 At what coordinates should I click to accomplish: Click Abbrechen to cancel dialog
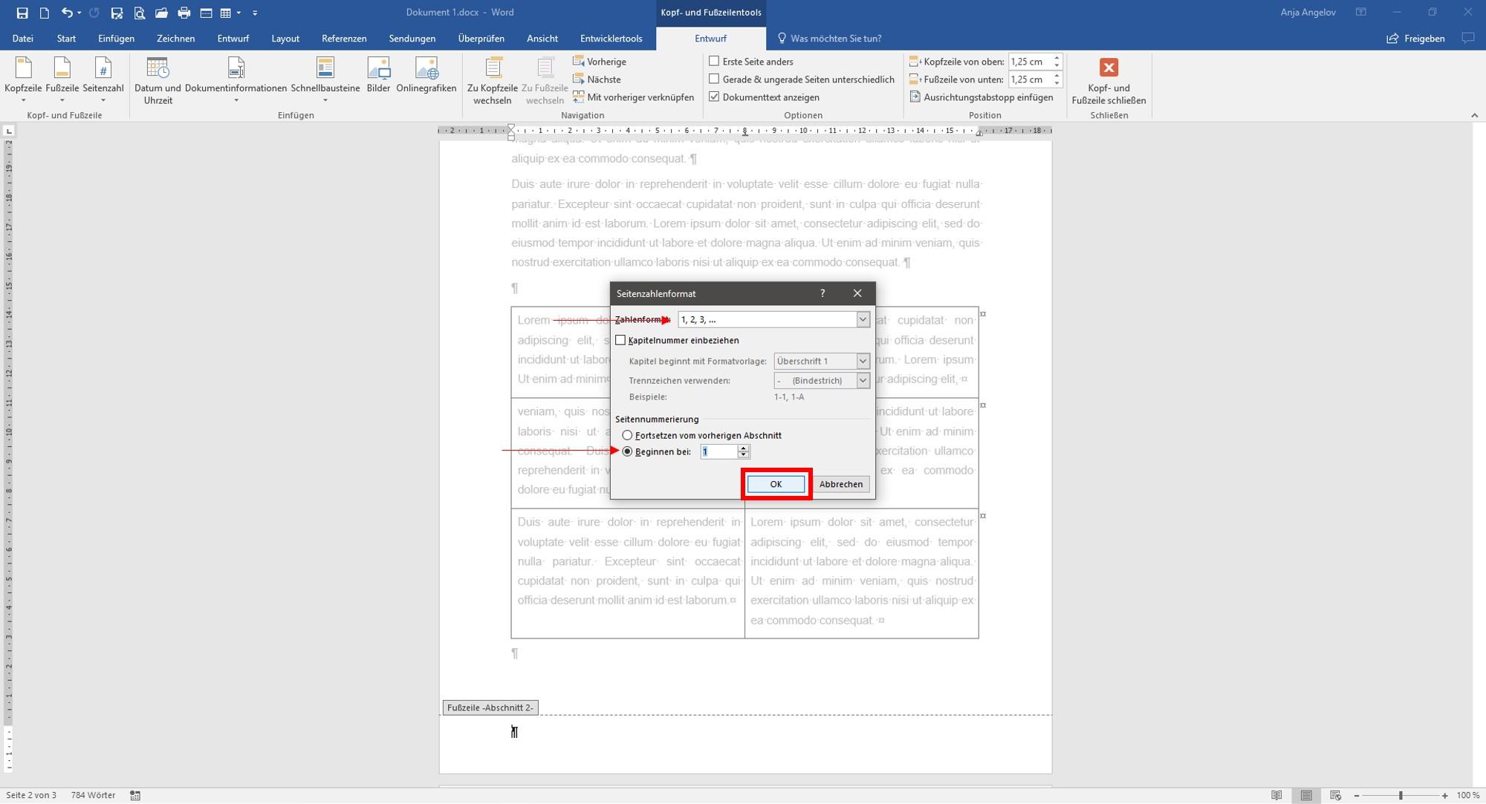point(841,484)
